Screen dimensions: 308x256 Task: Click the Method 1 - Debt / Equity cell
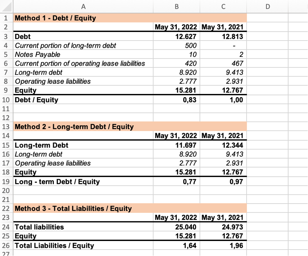[55, 18]
